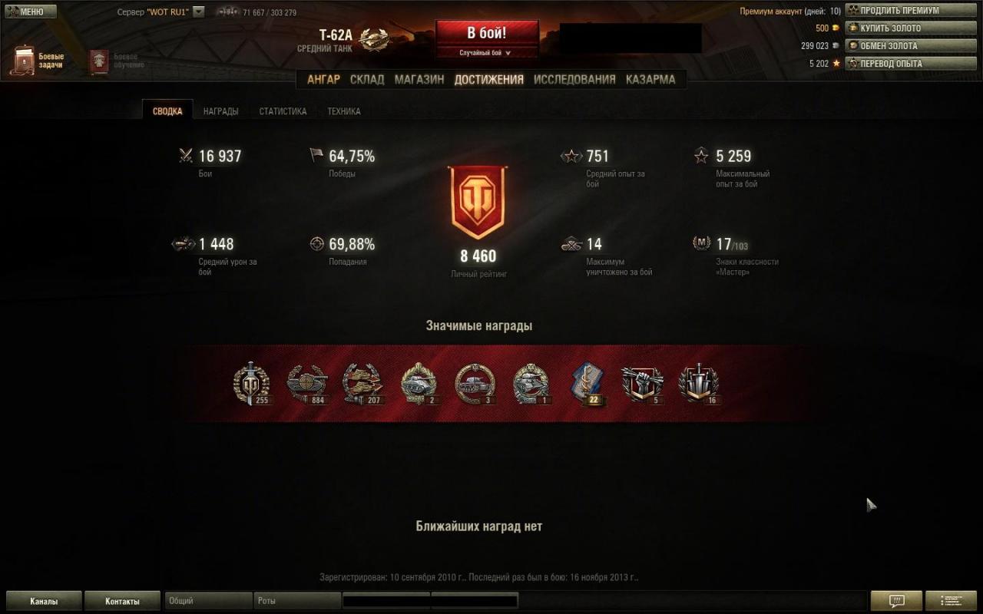Viewport: 983px width, 614px height.
Task: Select the award medal with count 884
Action: 307,383
